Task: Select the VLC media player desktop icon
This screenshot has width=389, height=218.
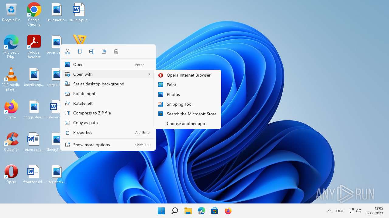Action: coord(11,79)
